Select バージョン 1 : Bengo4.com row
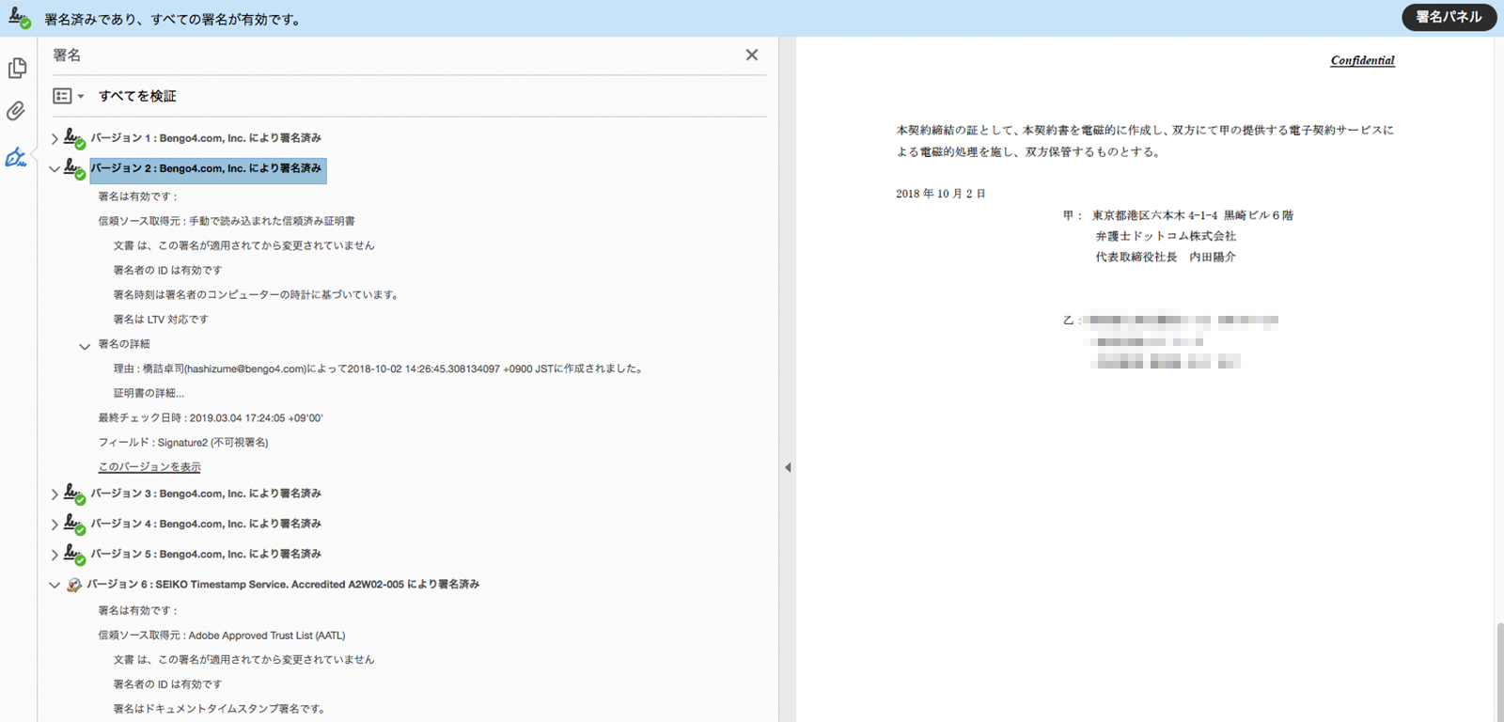 pos(206,138)
